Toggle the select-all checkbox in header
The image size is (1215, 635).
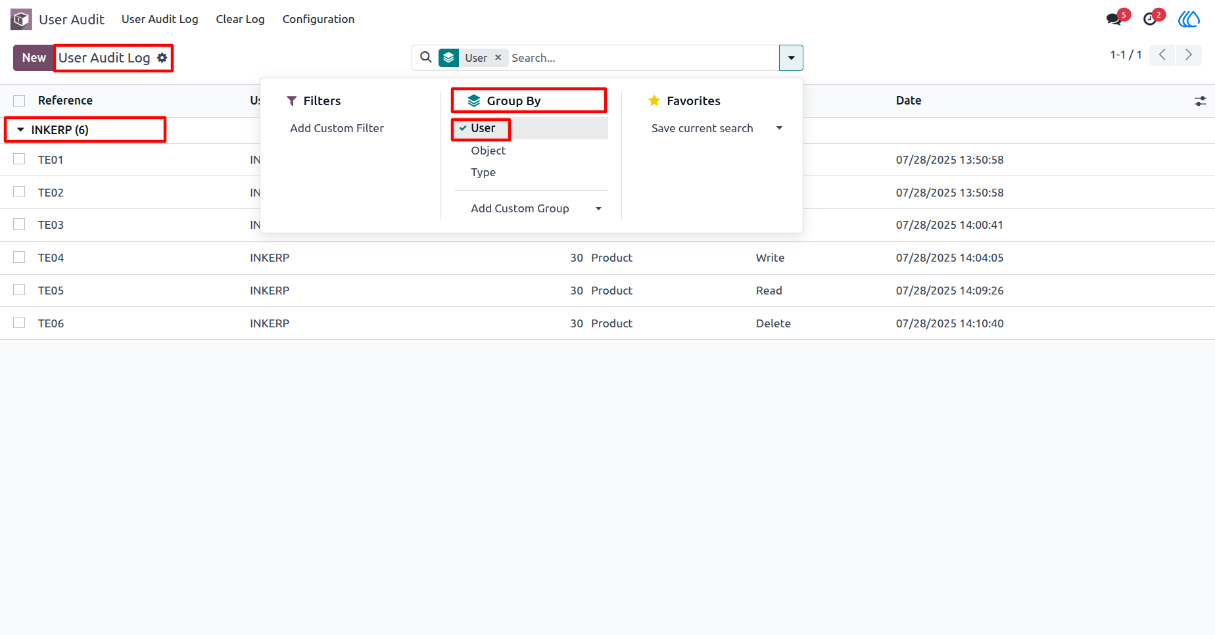pyautogui.click(x=19, y=101)
